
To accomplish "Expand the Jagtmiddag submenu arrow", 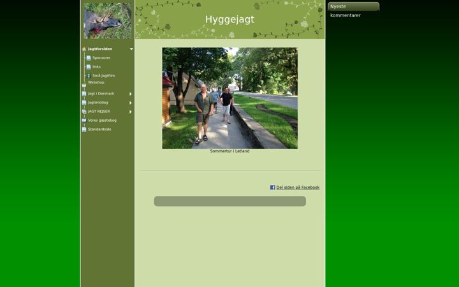I will point(131,103).
